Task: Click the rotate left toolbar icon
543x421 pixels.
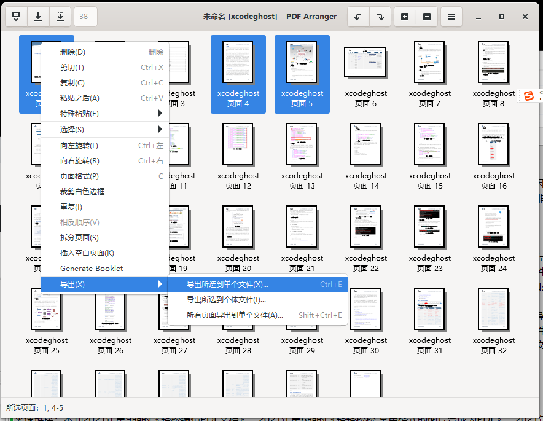Action: click(358, 16)
